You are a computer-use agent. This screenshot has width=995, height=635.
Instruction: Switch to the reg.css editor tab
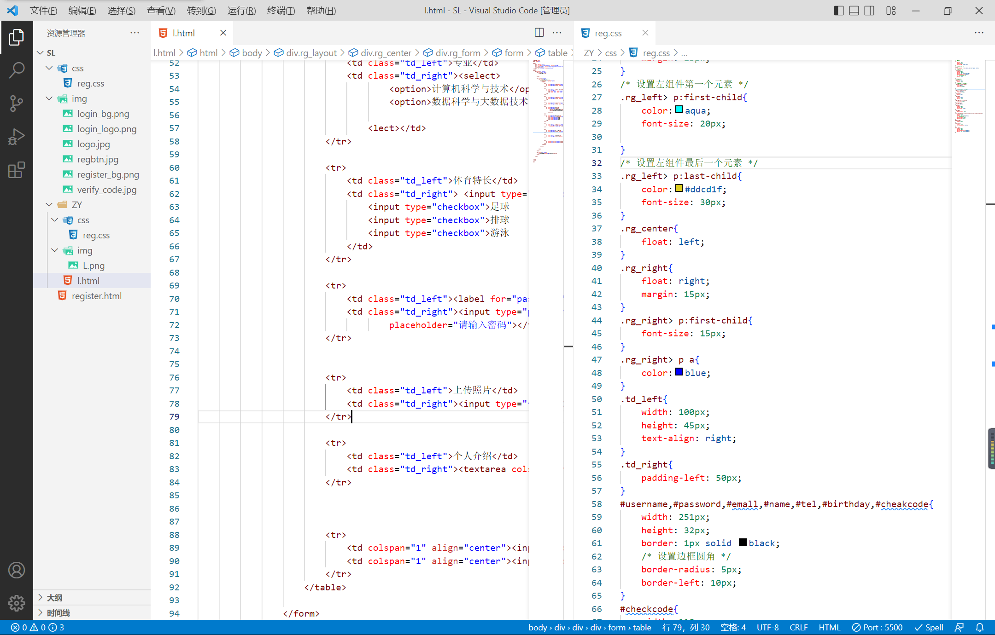pyautogui.click(x=608, y=33)
